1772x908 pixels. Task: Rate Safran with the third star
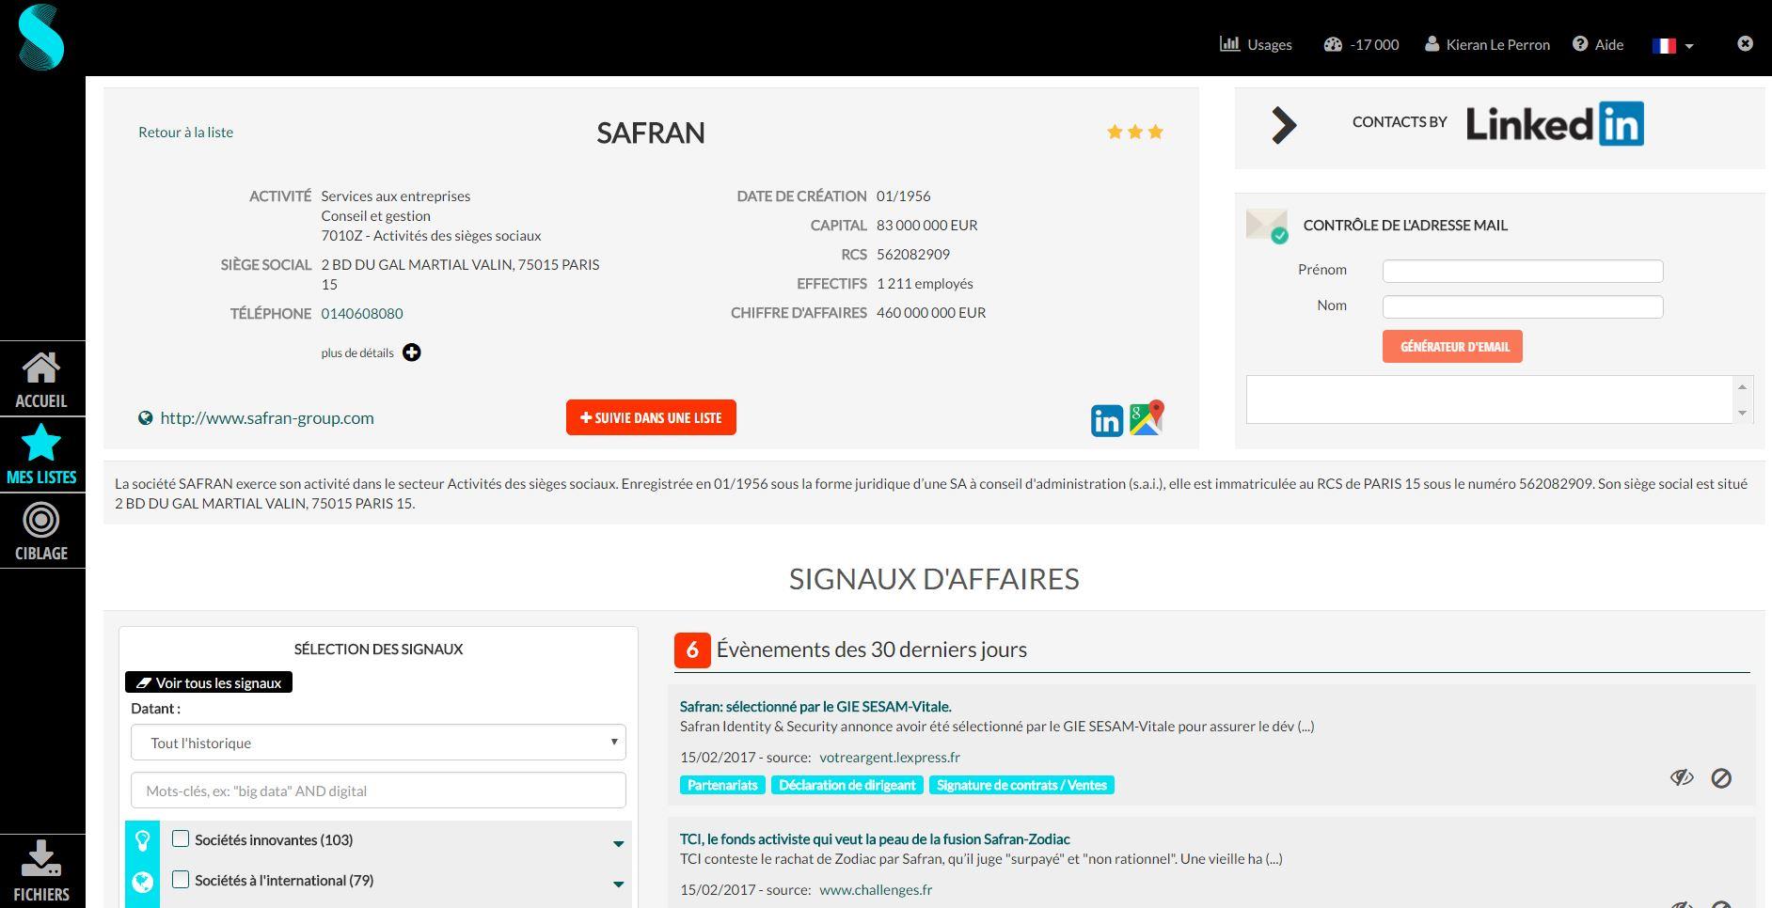[1156, 132]
